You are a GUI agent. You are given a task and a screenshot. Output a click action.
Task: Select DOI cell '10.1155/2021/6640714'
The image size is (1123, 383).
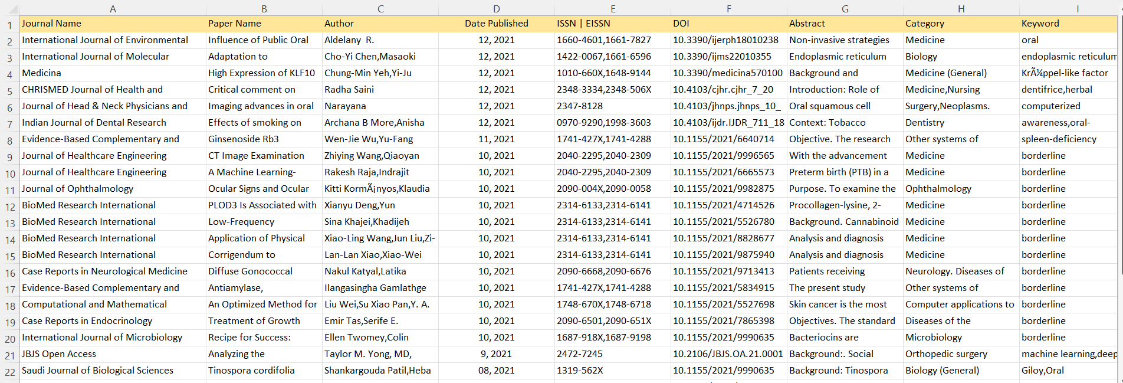pyautogui.click(x=729, y=139)
